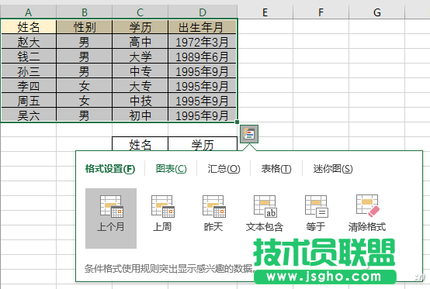This screenshot has height=289, width=430.
Task: Click 孙三's 1995年9月 birth date cell
Action: 203,71
